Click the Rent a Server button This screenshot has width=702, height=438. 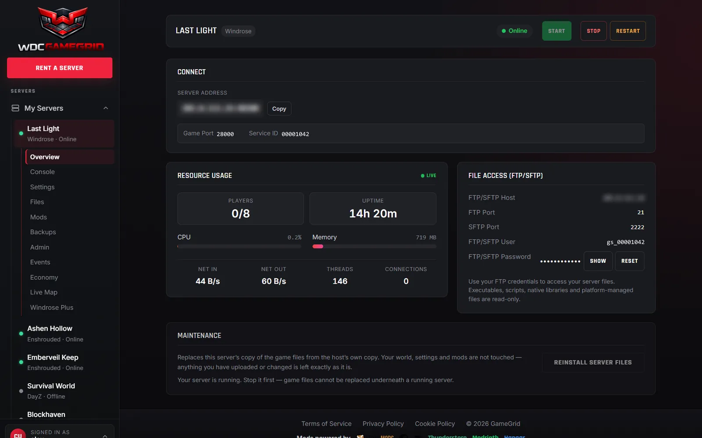(60, 68)
